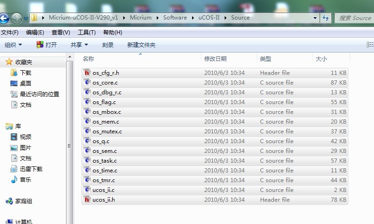
Task: Select the os_dbg_r.c file icon
Action: click(87, 92)
